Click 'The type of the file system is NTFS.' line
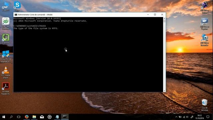The image size is (213, 120). coord(36,28)
